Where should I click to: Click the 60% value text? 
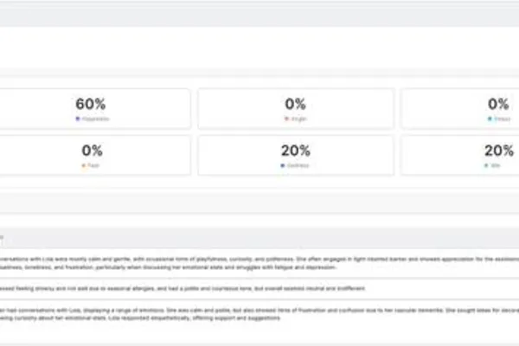[x=91, y=104]
